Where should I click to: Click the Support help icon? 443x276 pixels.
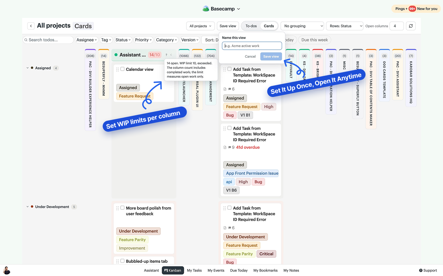[x=421, y=270]
